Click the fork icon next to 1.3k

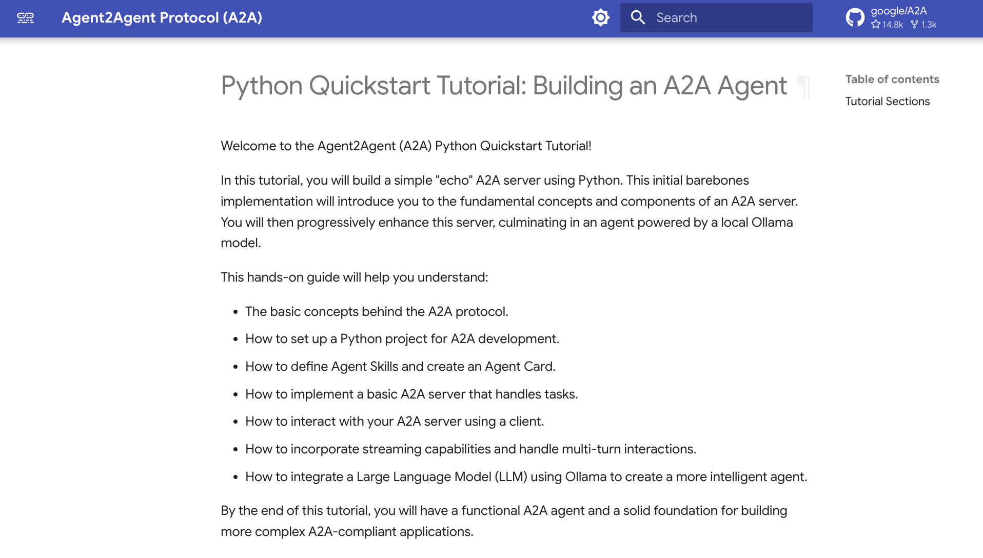tap(914, 24)
